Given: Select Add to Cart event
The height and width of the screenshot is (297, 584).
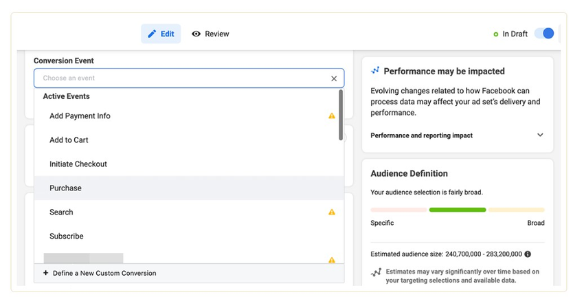Looking at the screenshot, I should [69, 140].
